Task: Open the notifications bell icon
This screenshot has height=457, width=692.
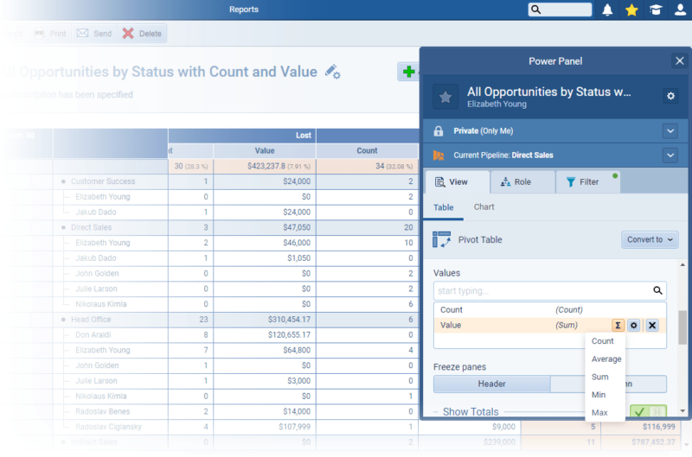Action: pos(607,10)
